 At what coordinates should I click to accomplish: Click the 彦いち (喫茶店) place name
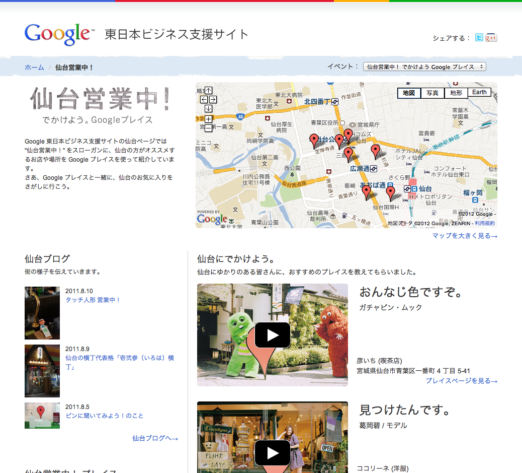pos(379,361)
